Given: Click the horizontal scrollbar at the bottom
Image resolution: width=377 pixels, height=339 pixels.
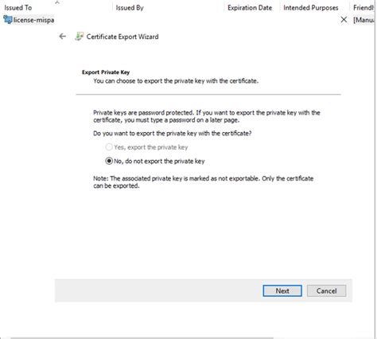Looking at the screenshot, I should point(142,337).
